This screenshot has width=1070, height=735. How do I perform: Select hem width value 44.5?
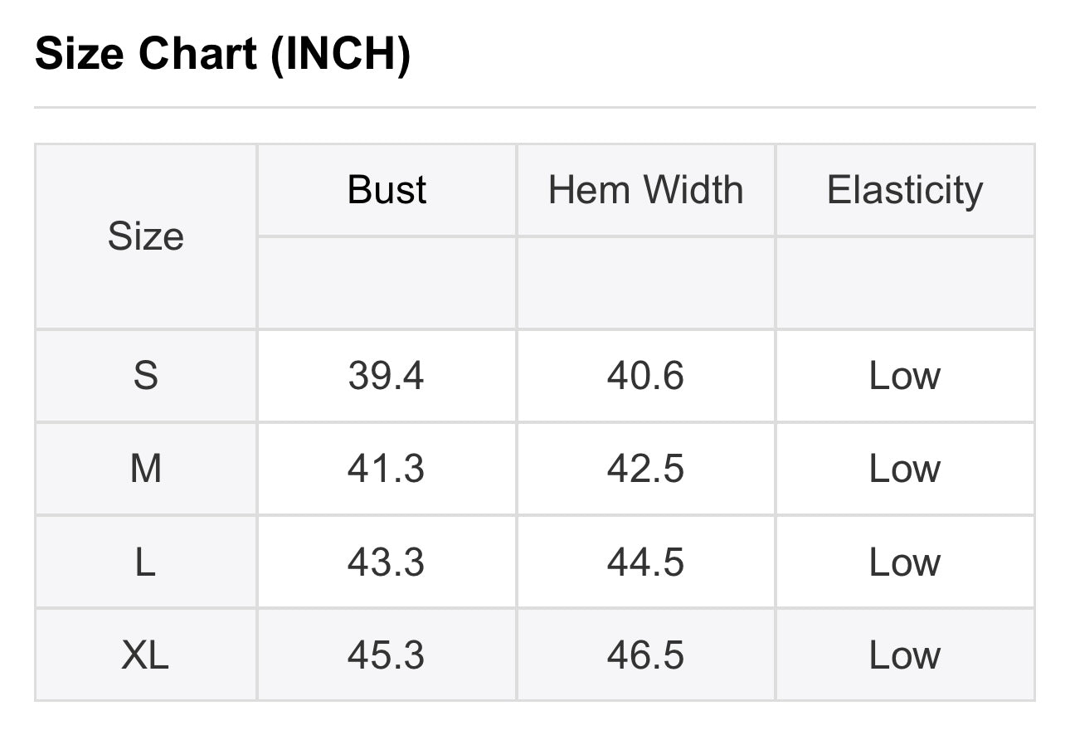click(x=645, y=562)
